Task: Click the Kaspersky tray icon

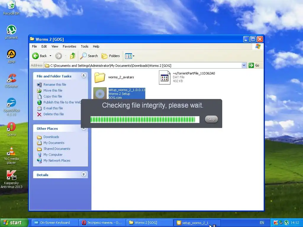Action: pos(276,223)
